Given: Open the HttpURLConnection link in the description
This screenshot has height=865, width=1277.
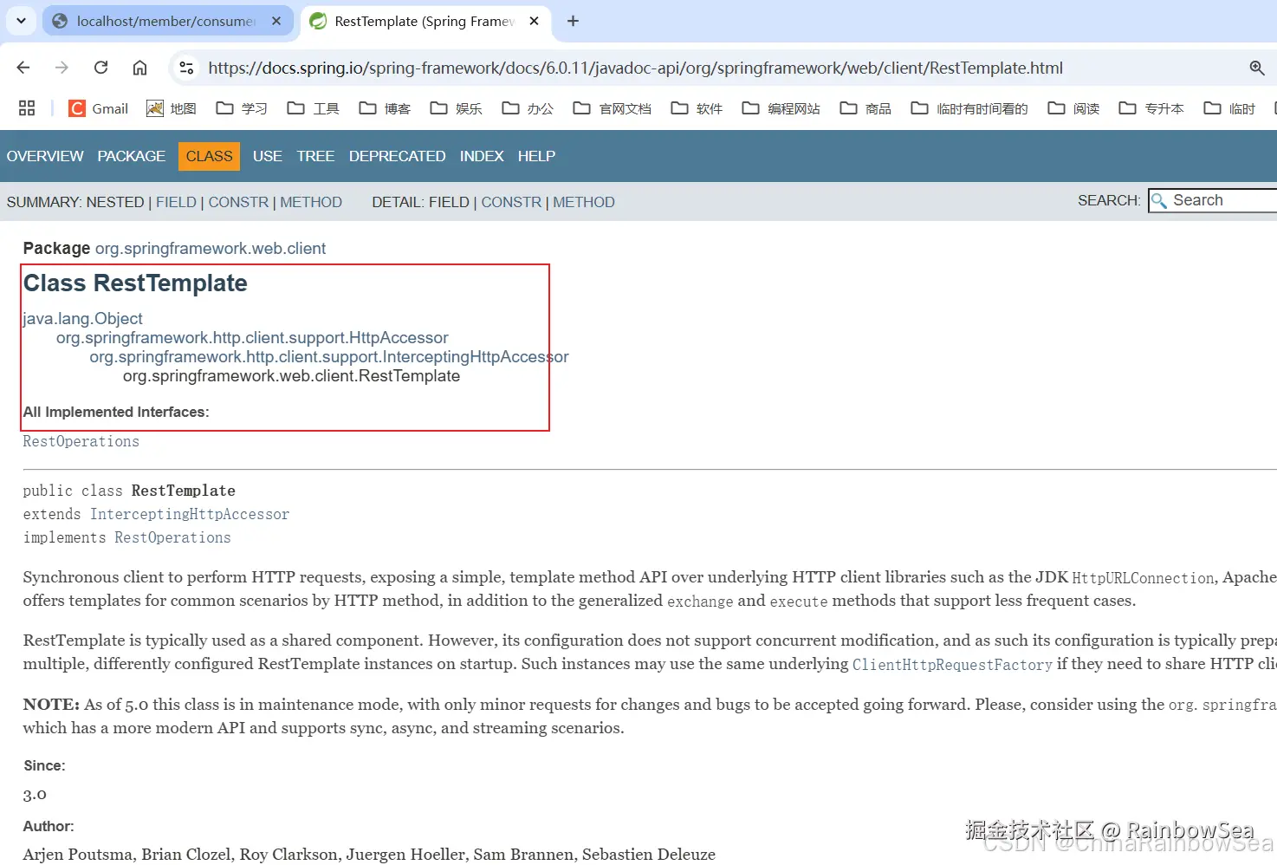Looking at the screenshot, I should [1144, 578].
